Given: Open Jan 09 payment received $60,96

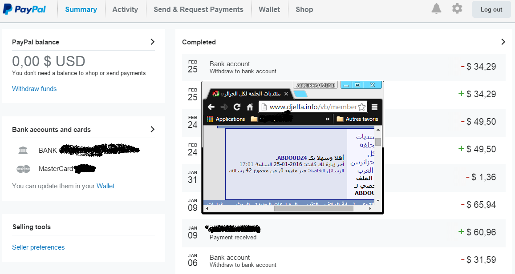Looking at the screenshot, I should [344, 233].
